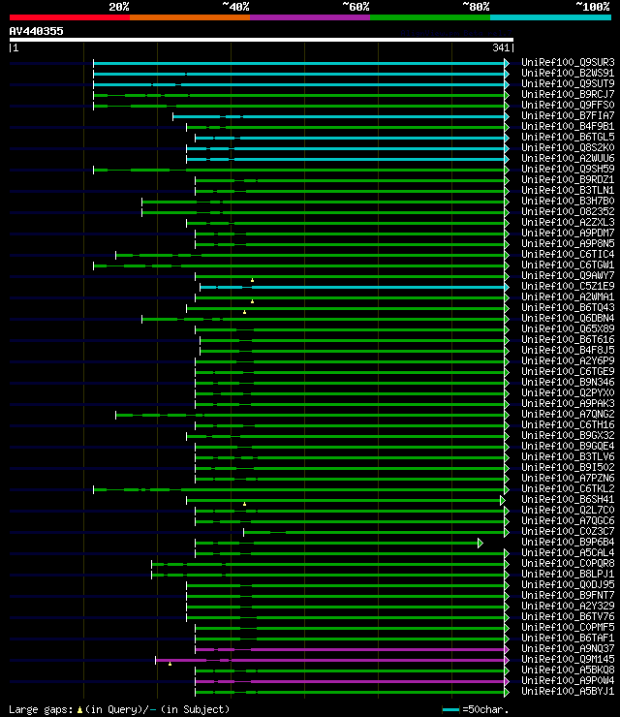
Task: Open hit UniRef100_Q9SUR3
Action: pyautogui.click(x=568, y=62)
